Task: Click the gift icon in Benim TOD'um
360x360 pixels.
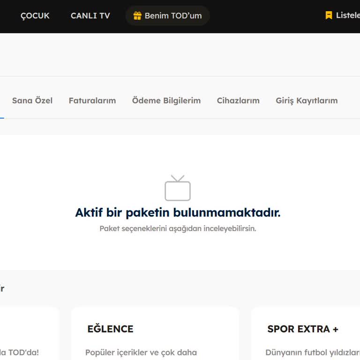Action: click(x=137, y=15)
